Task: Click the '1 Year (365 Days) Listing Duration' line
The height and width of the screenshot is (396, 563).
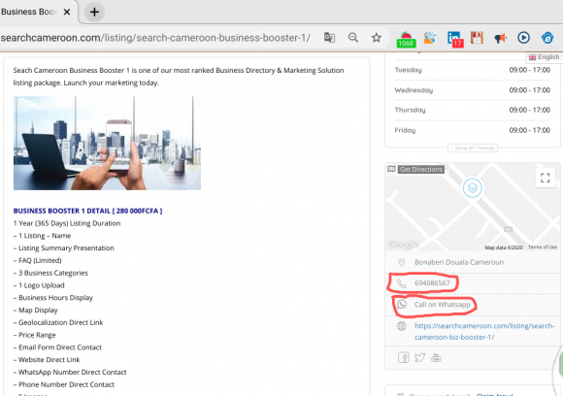Action: 67,223
